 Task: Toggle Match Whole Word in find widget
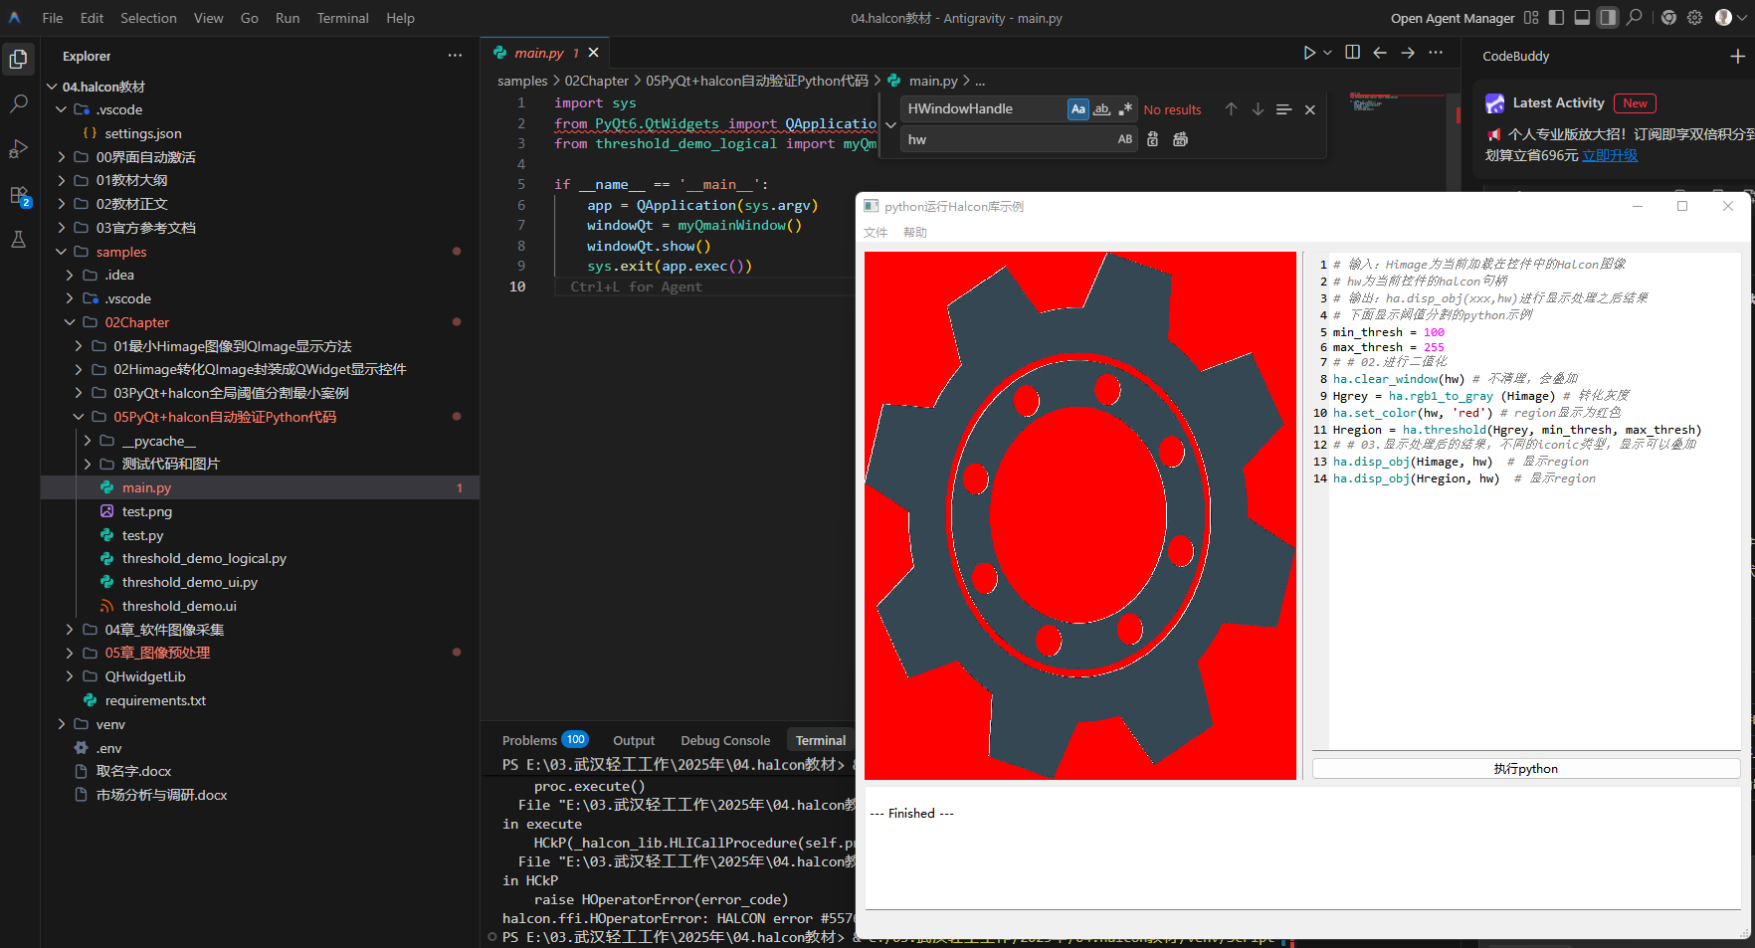1101,109
